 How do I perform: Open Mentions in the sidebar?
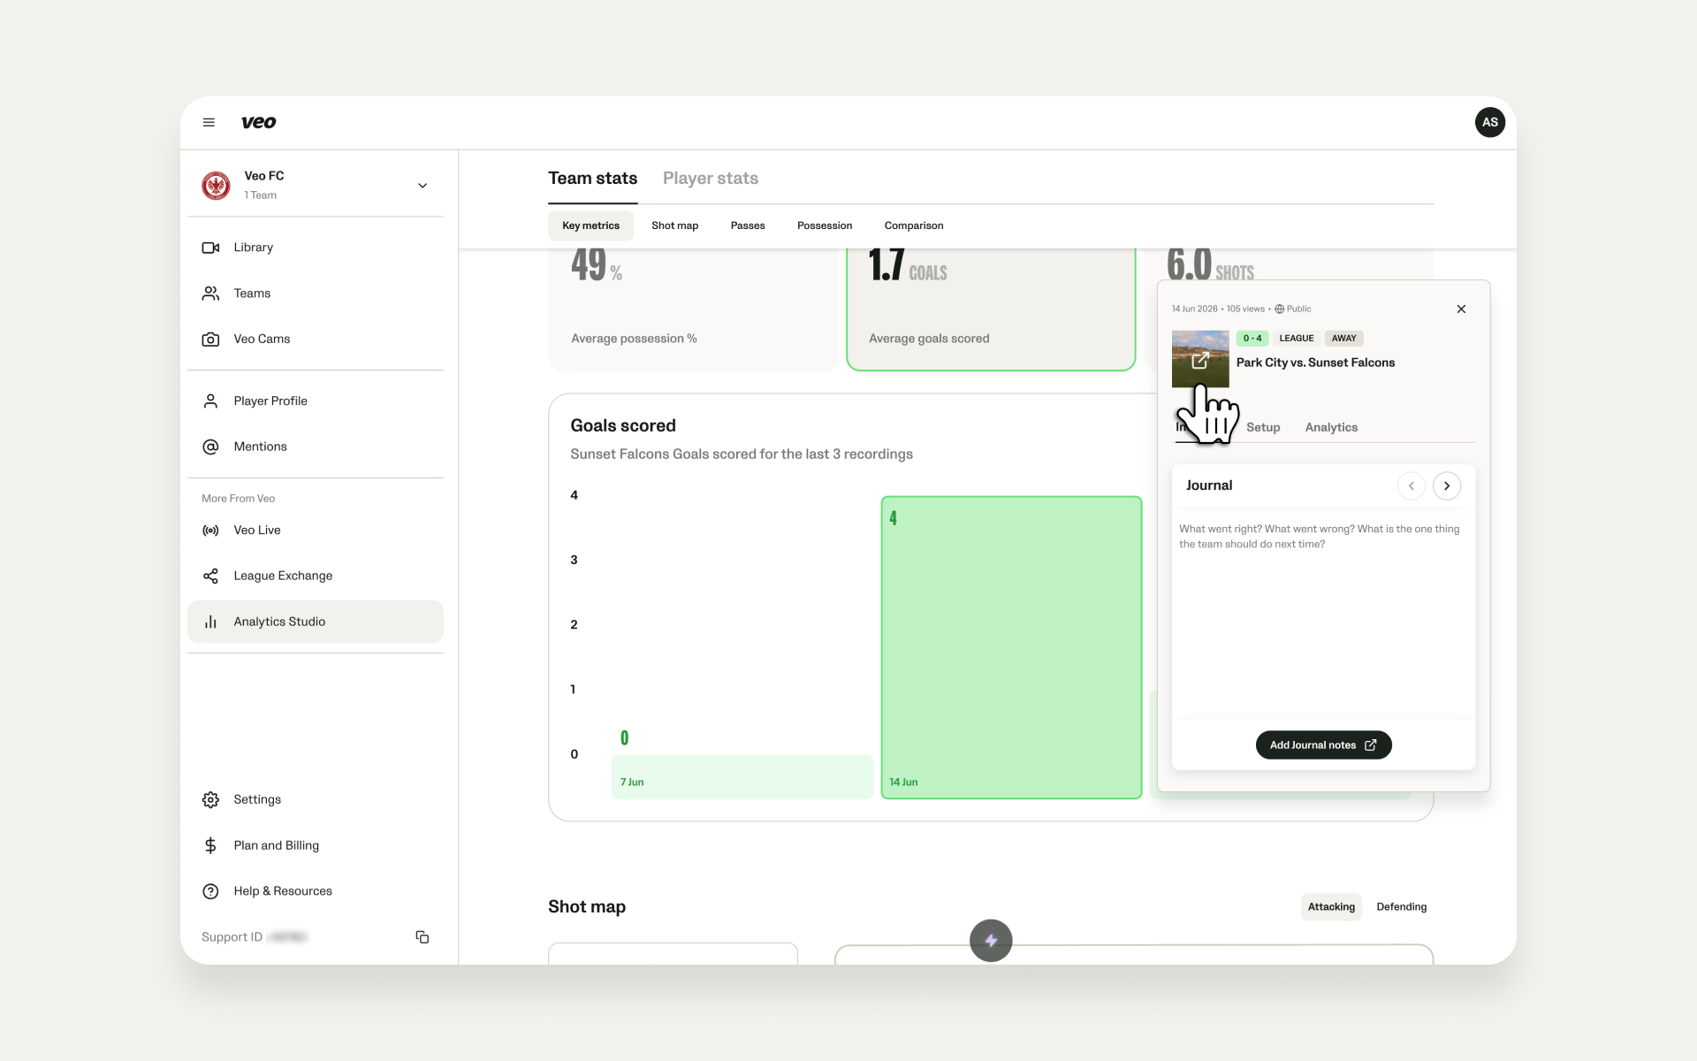[x=316, y=447]
